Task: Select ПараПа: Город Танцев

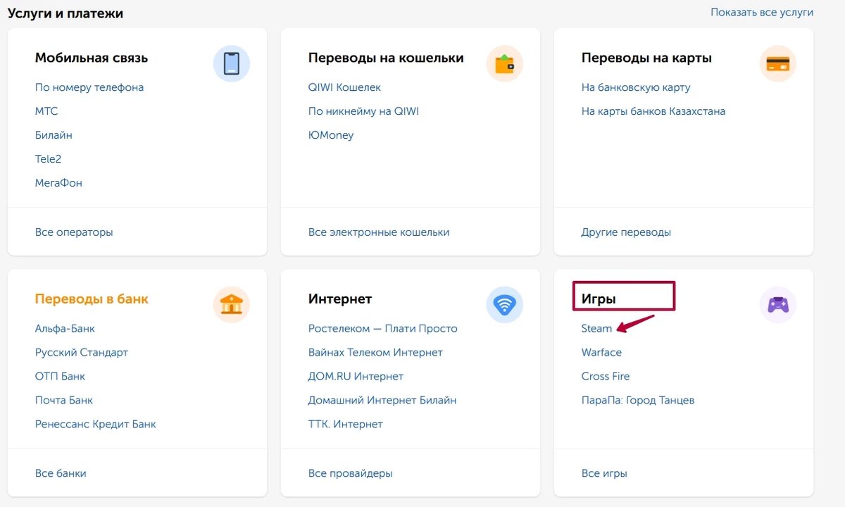Action: pos(638,400)
